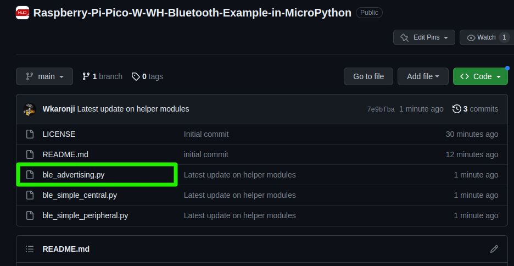
Task: Click the Wkaronji committer avatar
Action: click(x=30, y=109)
